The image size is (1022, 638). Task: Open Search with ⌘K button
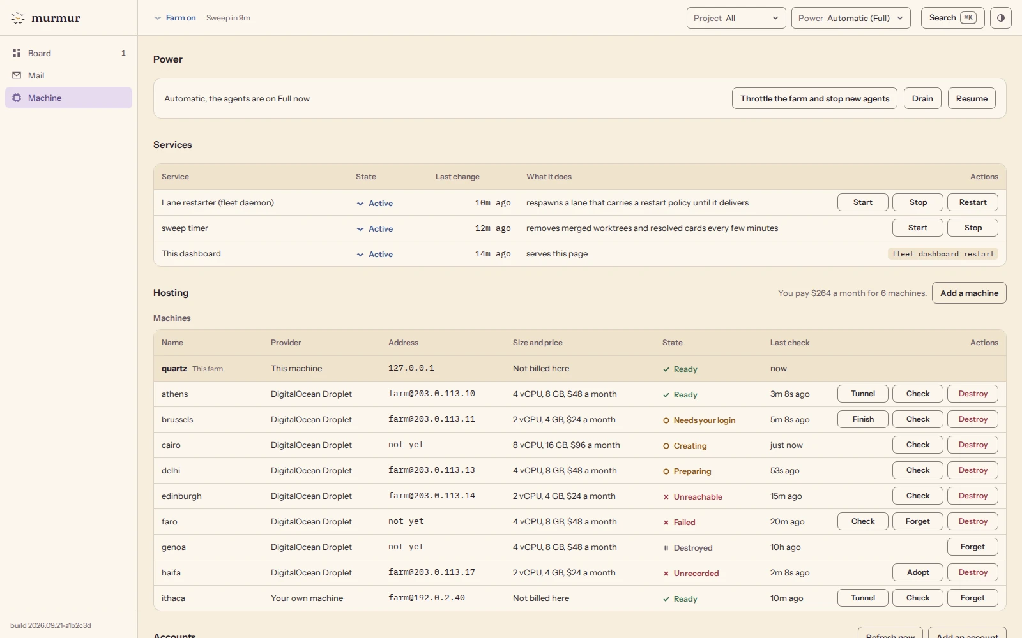(953, 18)
